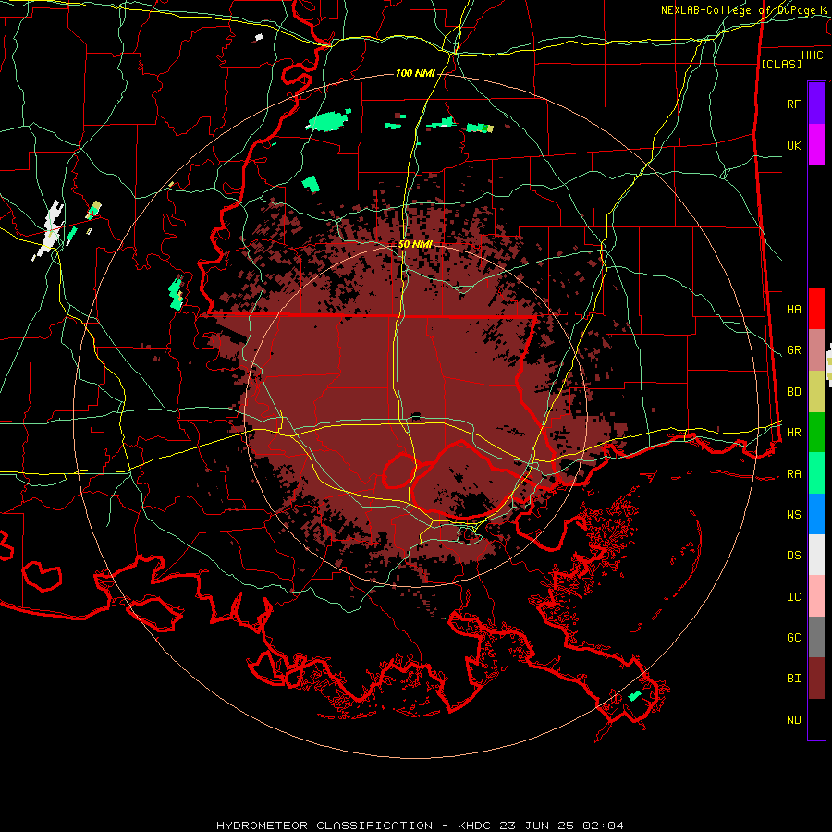Click the WS blue legend swatch
The height and width of the screenshot is (832, 832).
point(816,514)
